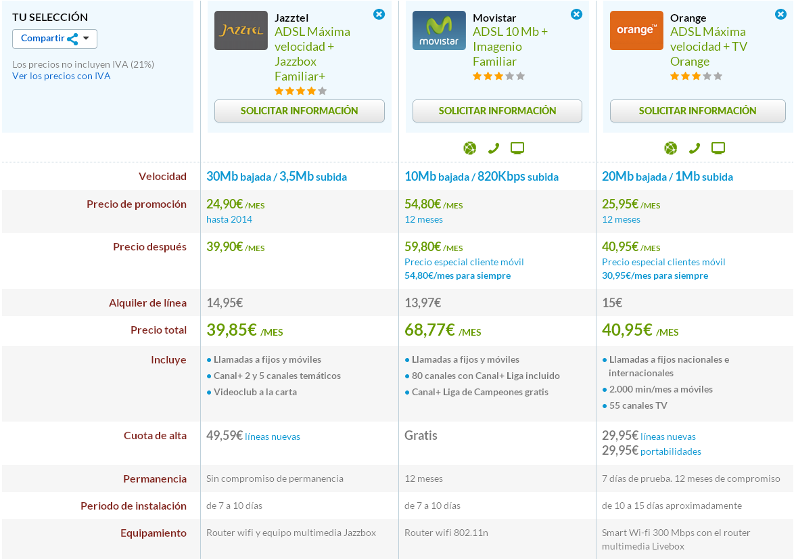Click the Jazztel logo thumbnail
Image resolution: width=796 pixels, height=559 pixels.
coord(241,30)
